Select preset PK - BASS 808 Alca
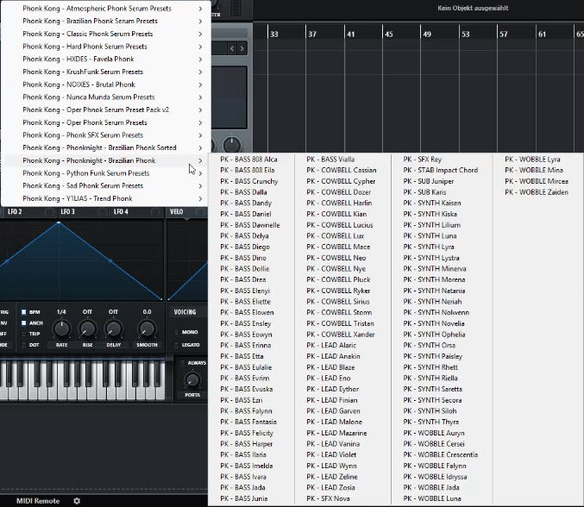584x507 pixels. click(x=248, y=160)
